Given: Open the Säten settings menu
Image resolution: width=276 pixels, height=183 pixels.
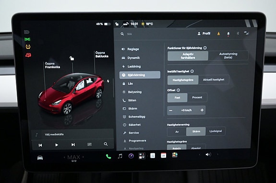Looking at the screenshot, I should click(130, 100).
